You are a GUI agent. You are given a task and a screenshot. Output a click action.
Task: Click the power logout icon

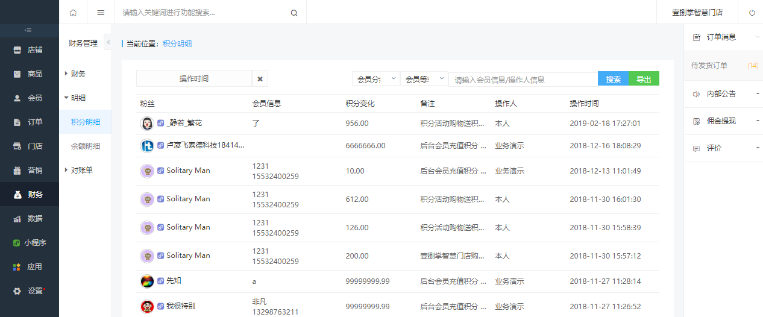[x=752, y=13]
